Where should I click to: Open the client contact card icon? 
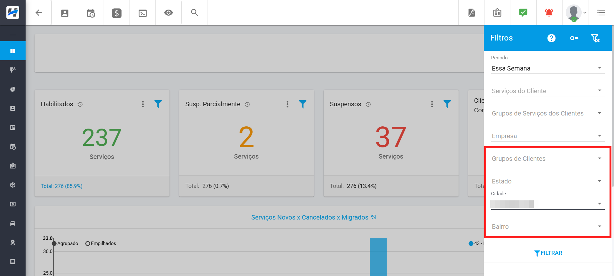click(65, 13)
